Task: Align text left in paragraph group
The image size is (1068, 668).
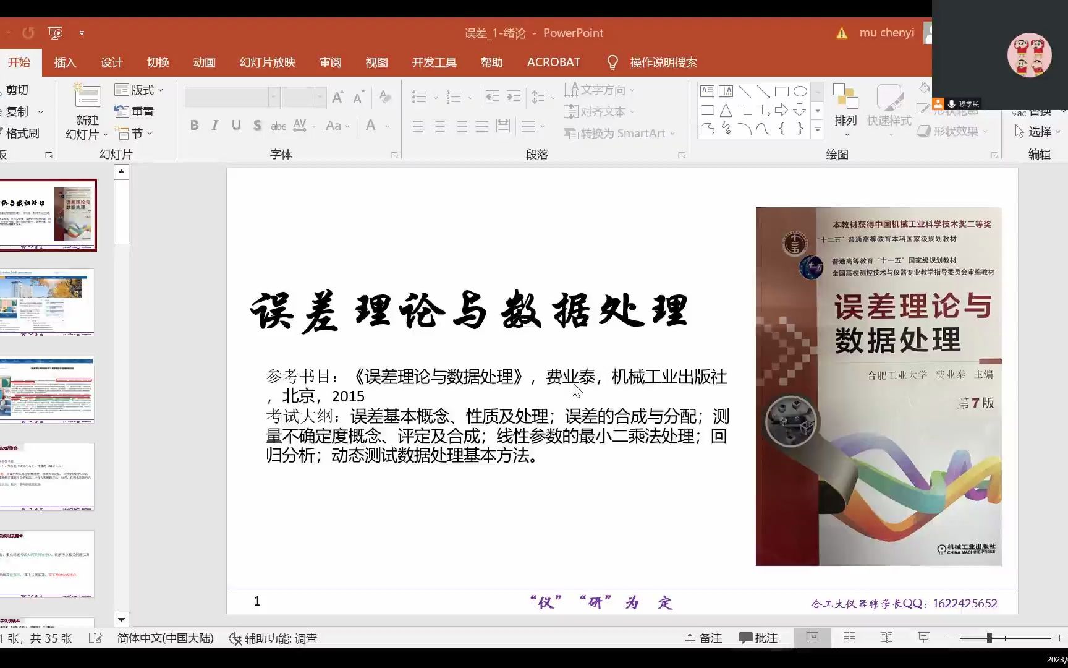Action: point(419,126)
